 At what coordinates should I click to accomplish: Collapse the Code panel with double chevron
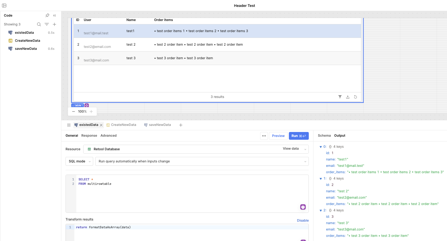(54, 15)
